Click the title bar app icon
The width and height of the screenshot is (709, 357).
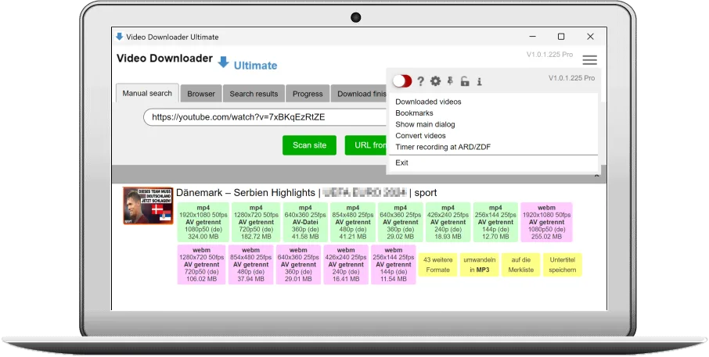[x=120, y=37]
